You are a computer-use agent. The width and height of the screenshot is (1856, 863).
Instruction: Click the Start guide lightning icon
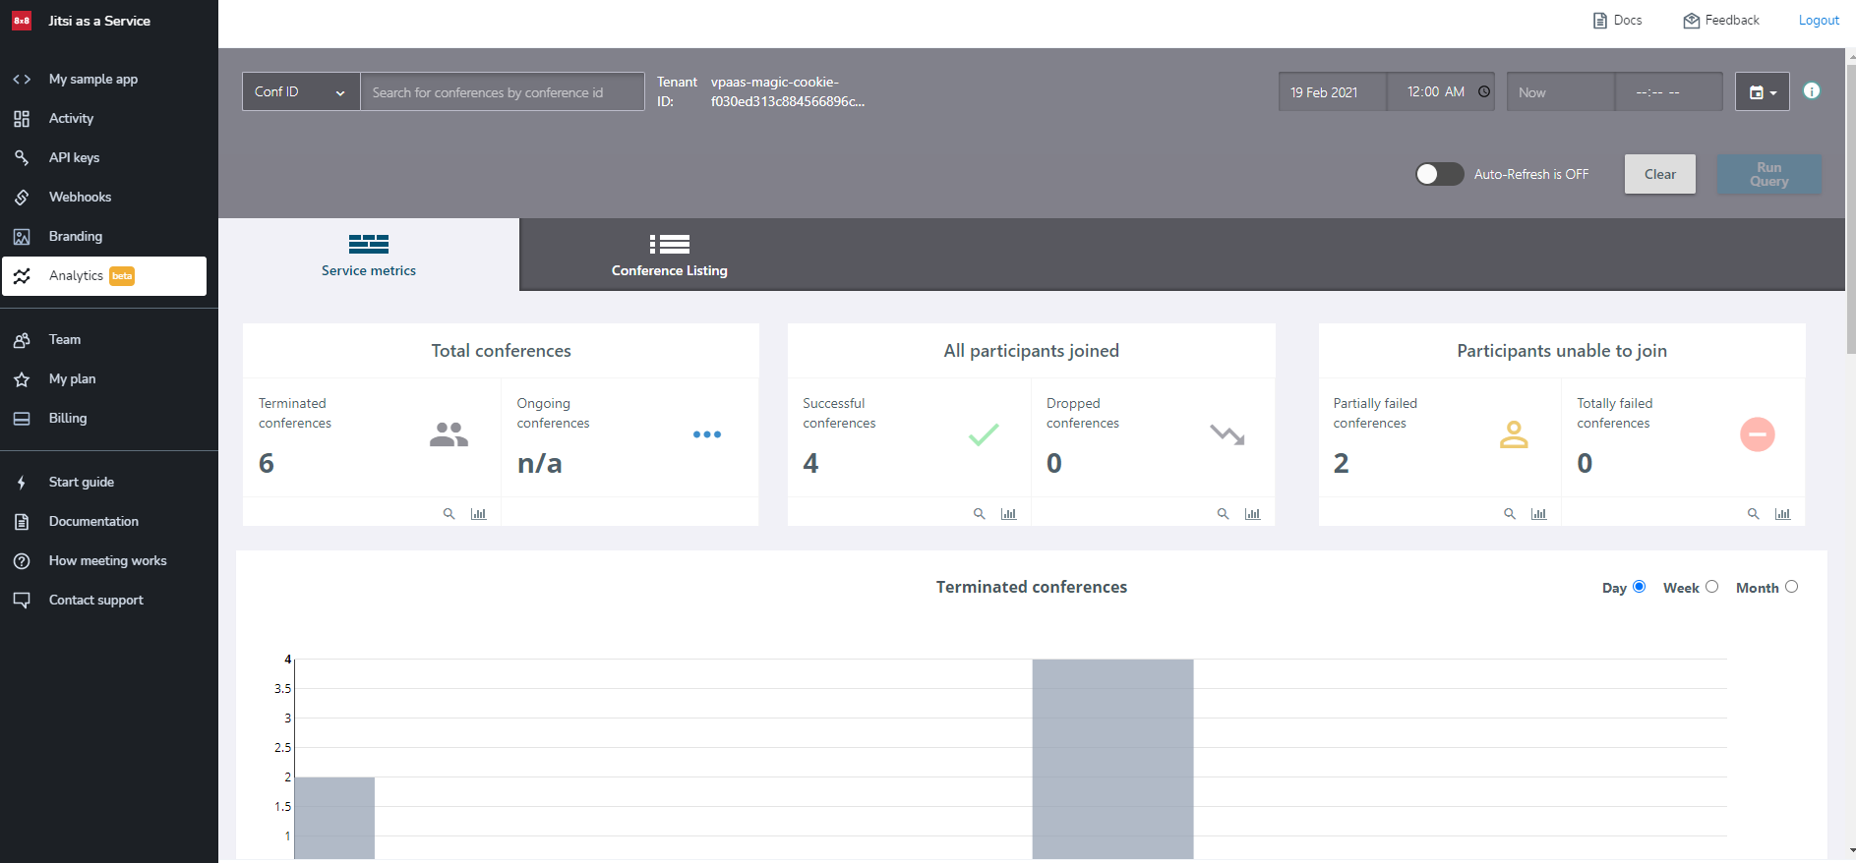tap(22, 483)
